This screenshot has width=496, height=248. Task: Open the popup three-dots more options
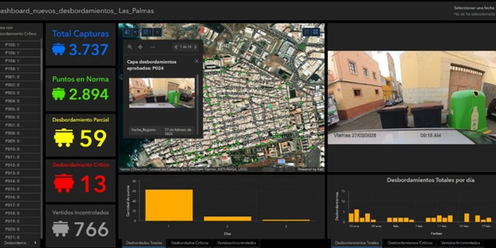pos(153,47)
